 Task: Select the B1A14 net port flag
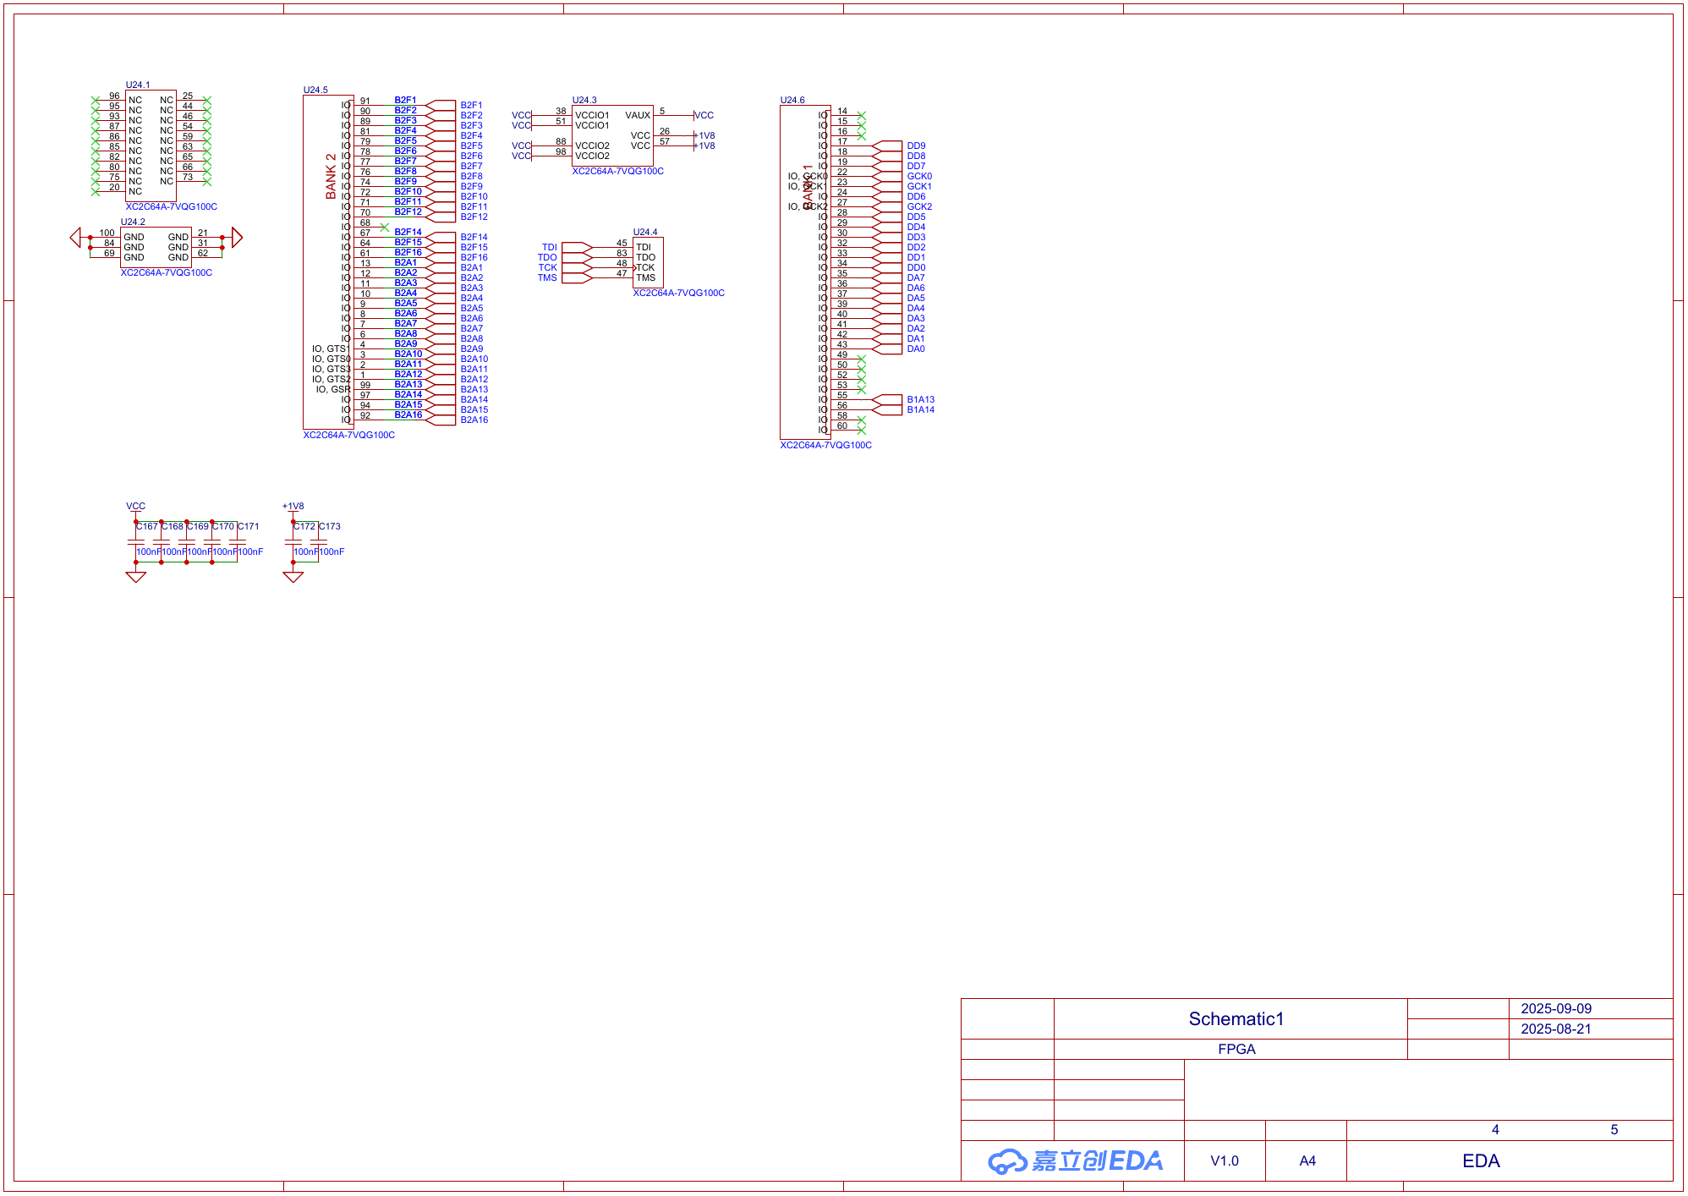pos(887,410)
